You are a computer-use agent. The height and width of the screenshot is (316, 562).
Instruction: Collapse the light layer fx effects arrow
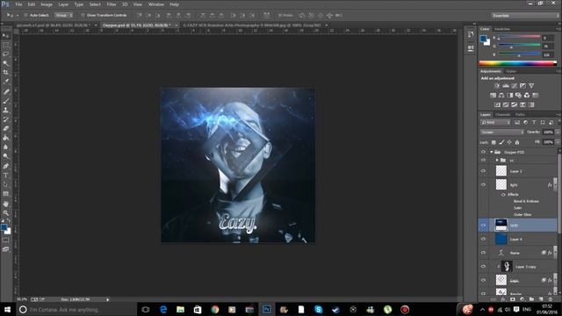[x=555, y=184]
